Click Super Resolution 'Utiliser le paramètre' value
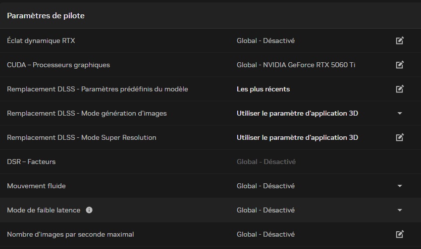Viewport: 421px width, 249px height. (297, 138)
